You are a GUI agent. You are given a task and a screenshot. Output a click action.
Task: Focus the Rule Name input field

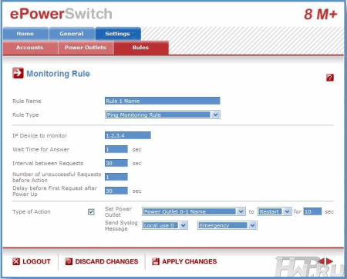click(163, 101)
